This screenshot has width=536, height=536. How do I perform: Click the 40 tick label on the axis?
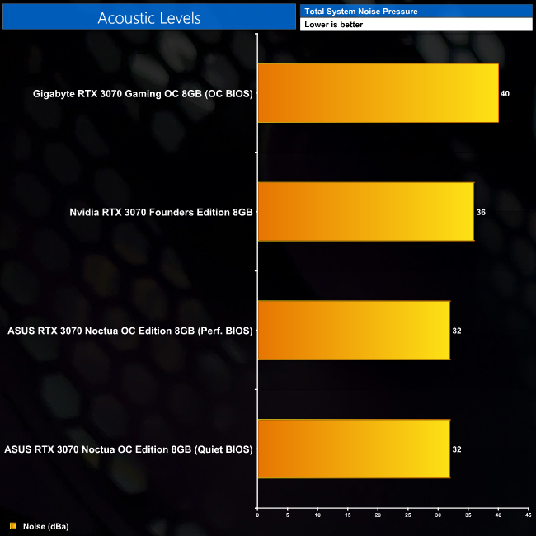(498, 515)
